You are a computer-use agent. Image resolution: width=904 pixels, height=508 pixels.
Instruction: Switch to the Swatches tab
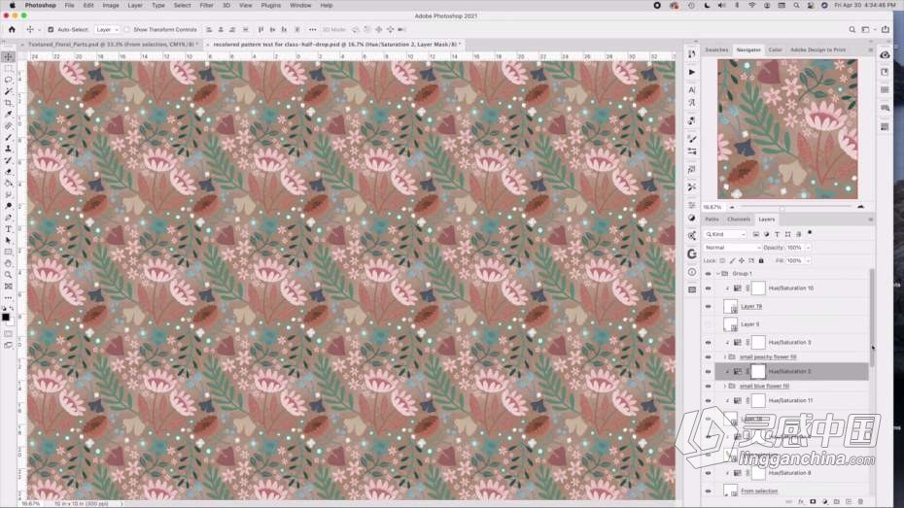(716, 51)
